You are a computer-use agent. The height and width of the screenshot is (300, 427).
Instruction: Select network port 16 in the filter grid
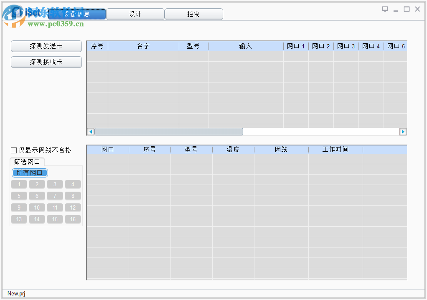coord(73,219)
